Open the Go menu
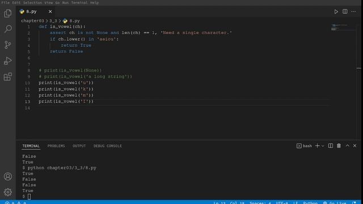Image resolution: width=363 pixels, height=204 pixels. click(57, 2)
